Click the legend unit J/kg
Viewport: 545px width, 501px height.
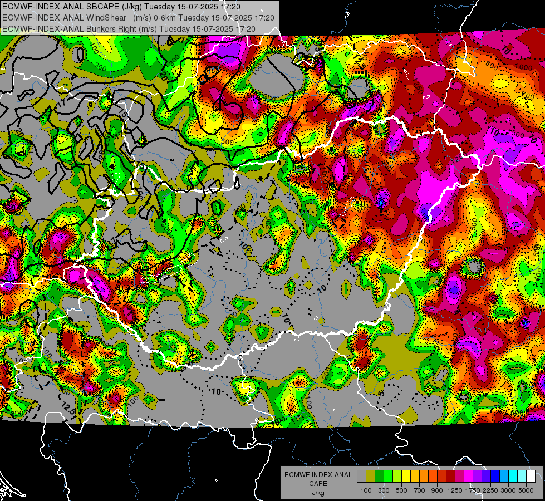318,493
